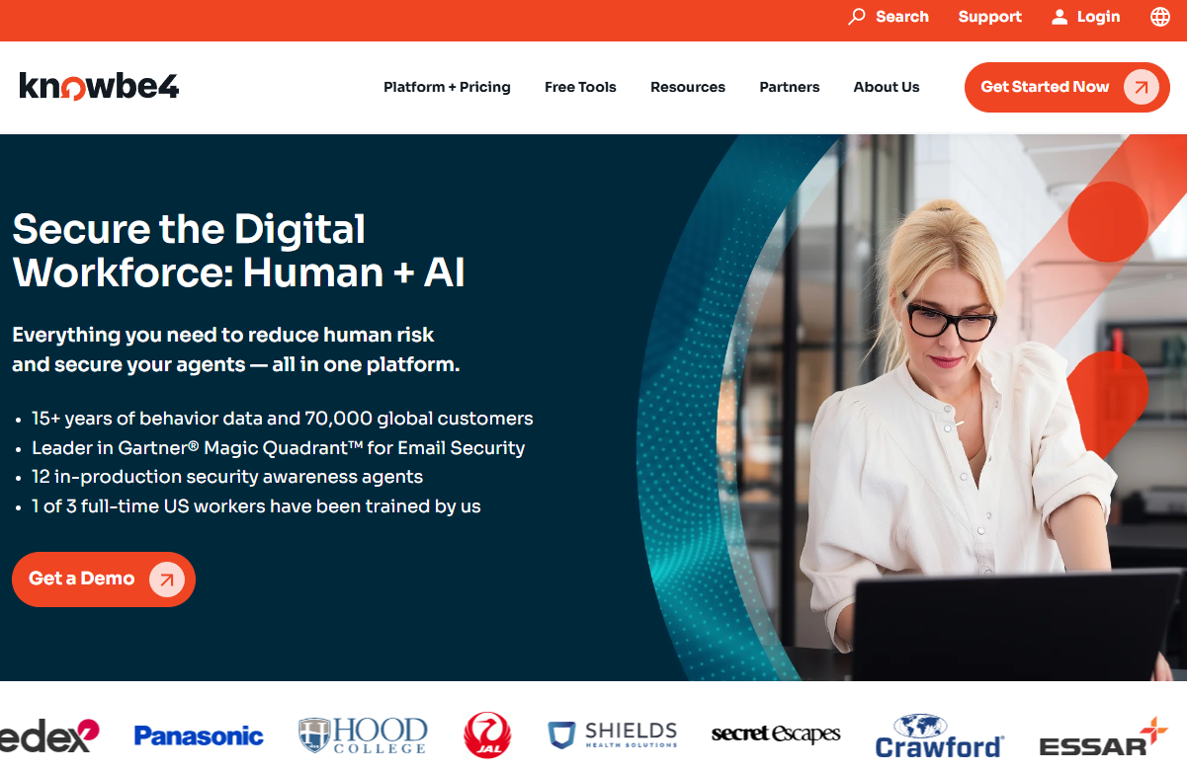
Task: Select the JAL logo
Action: point(487,735)
